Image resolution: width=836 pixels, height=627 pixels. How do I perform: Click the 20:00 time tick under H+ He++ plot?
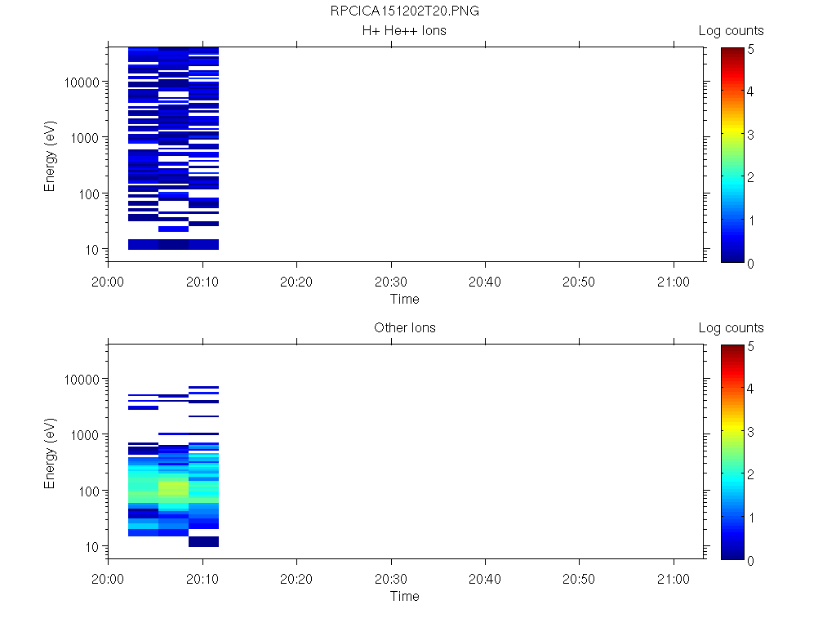[108, 282]
